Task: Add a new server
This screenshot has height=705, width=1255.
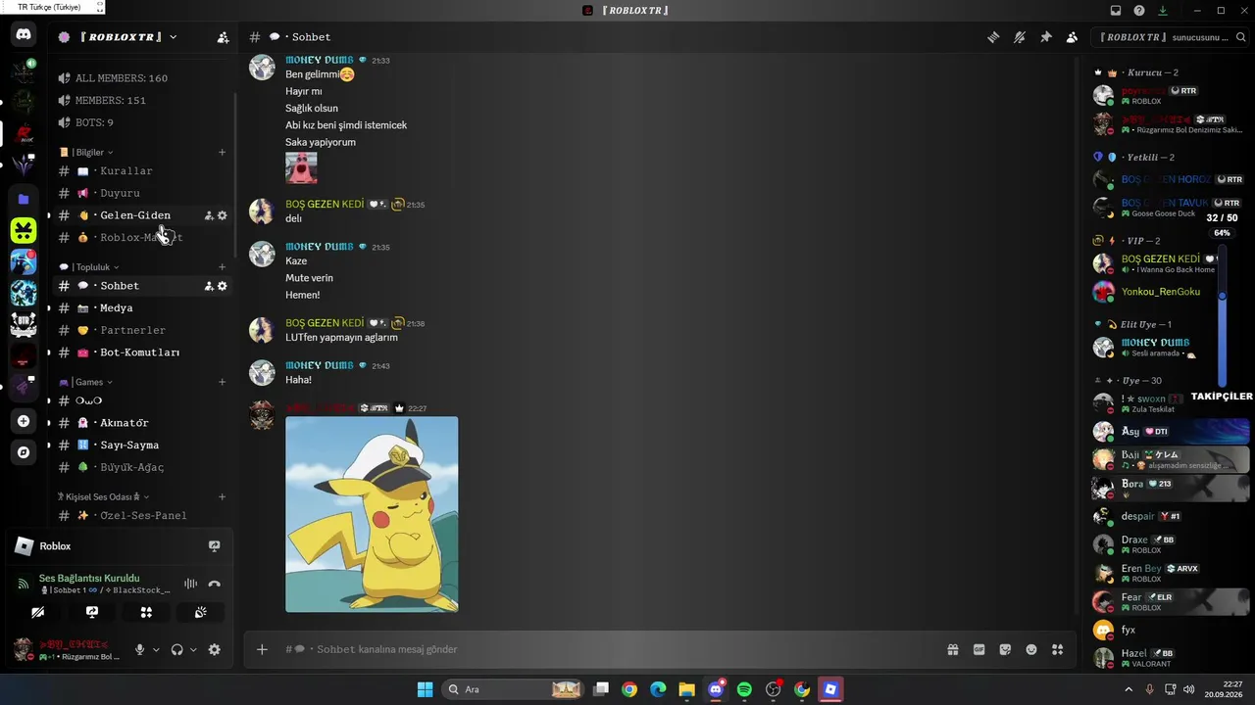Action: [x=24, y=421]
